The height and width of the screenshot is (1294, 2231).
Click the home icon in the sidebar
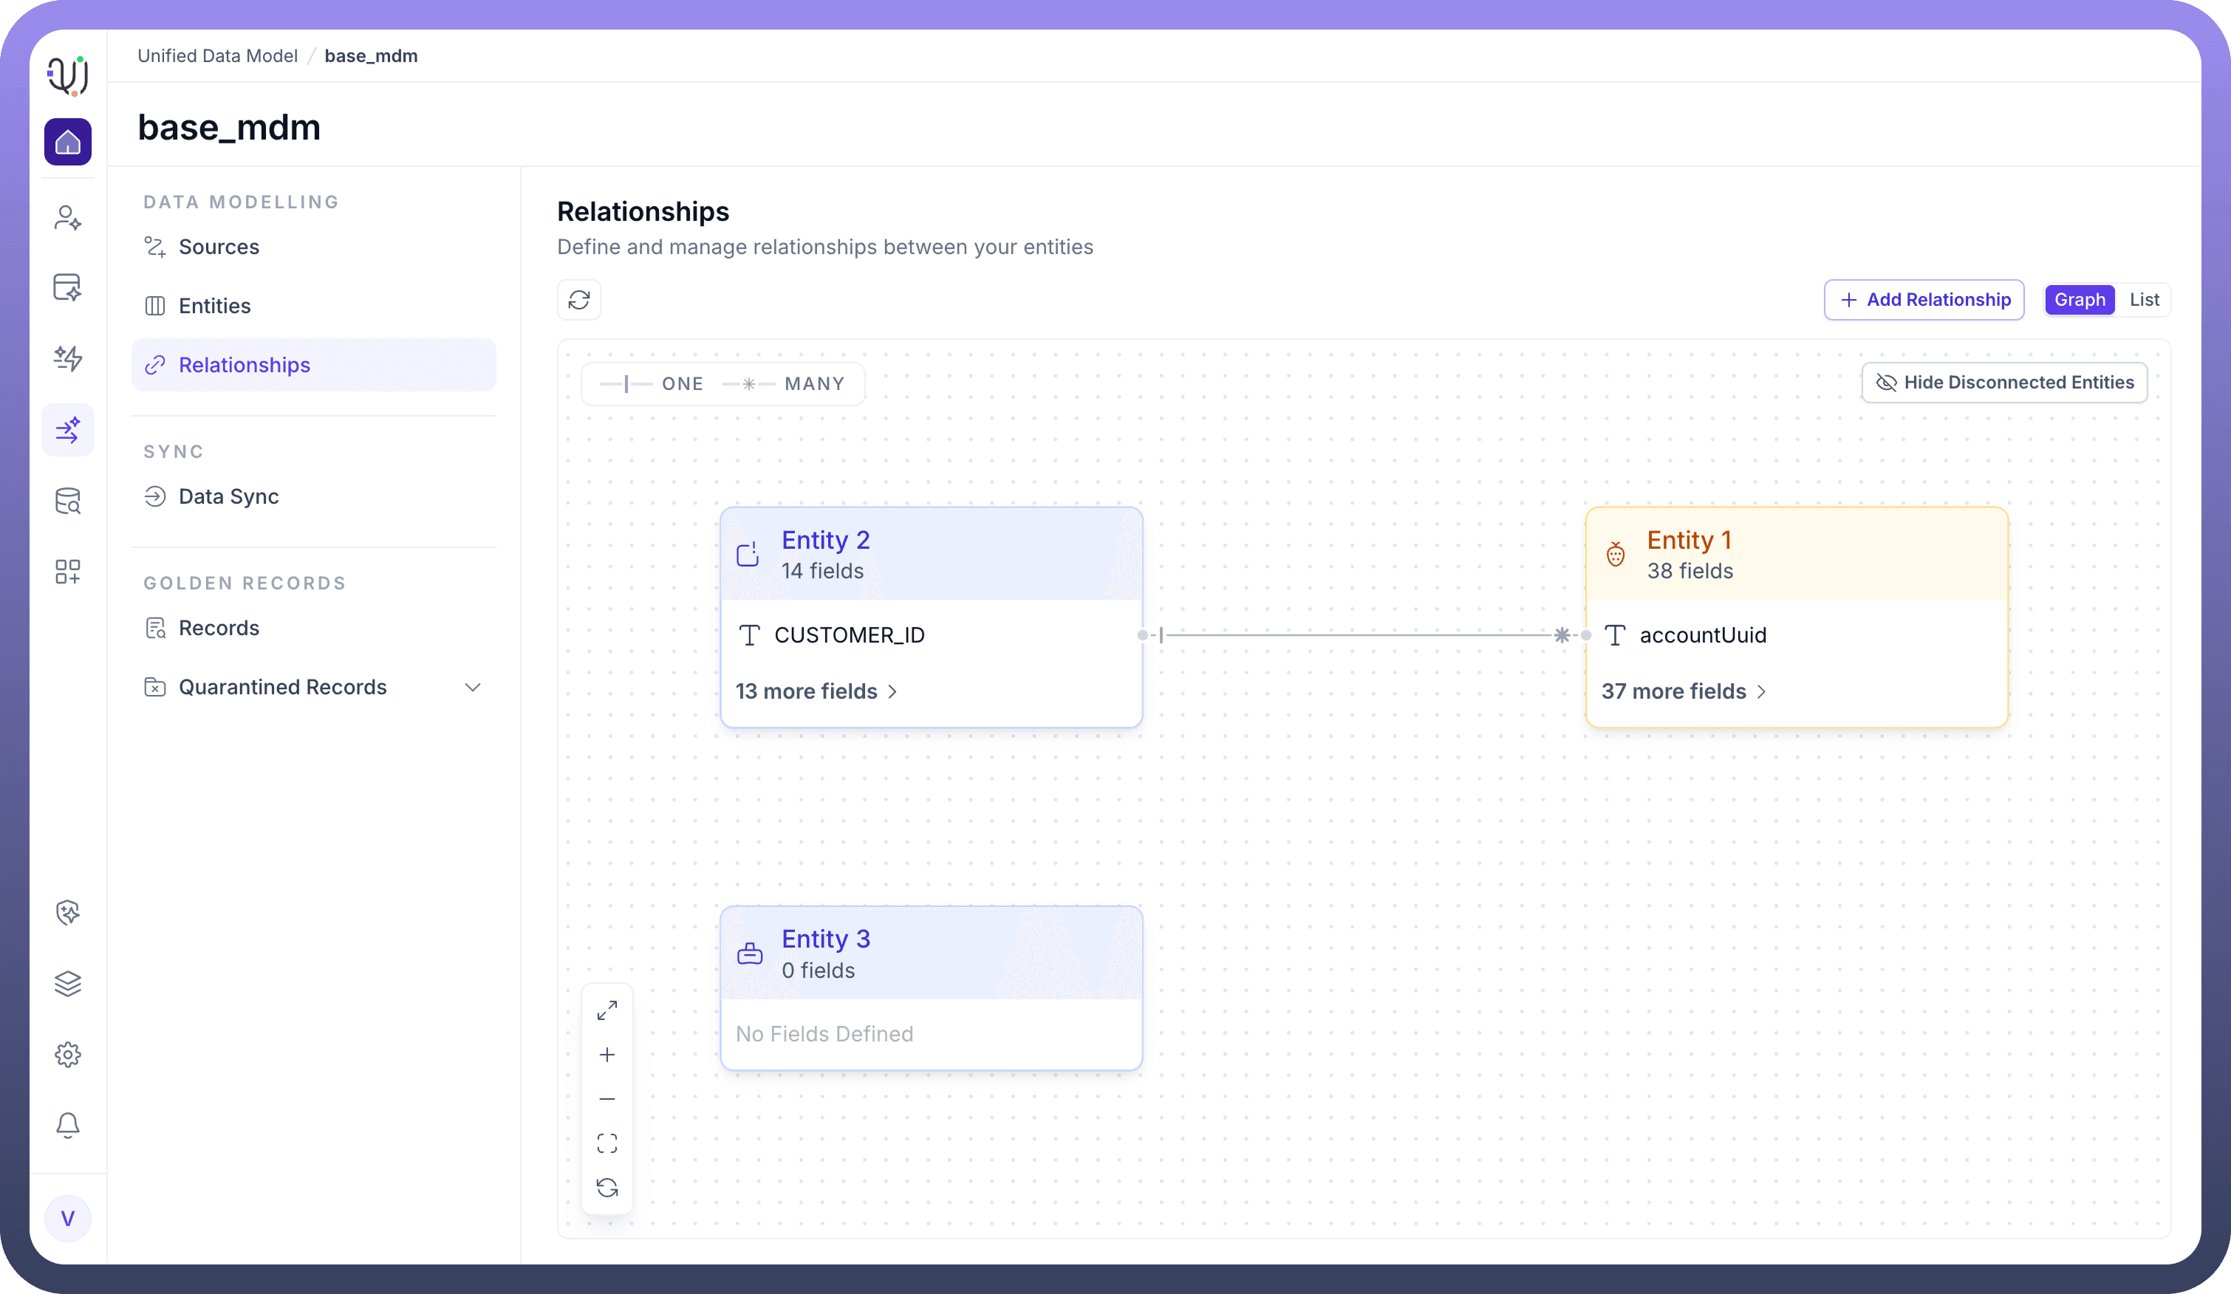[68, 142]
